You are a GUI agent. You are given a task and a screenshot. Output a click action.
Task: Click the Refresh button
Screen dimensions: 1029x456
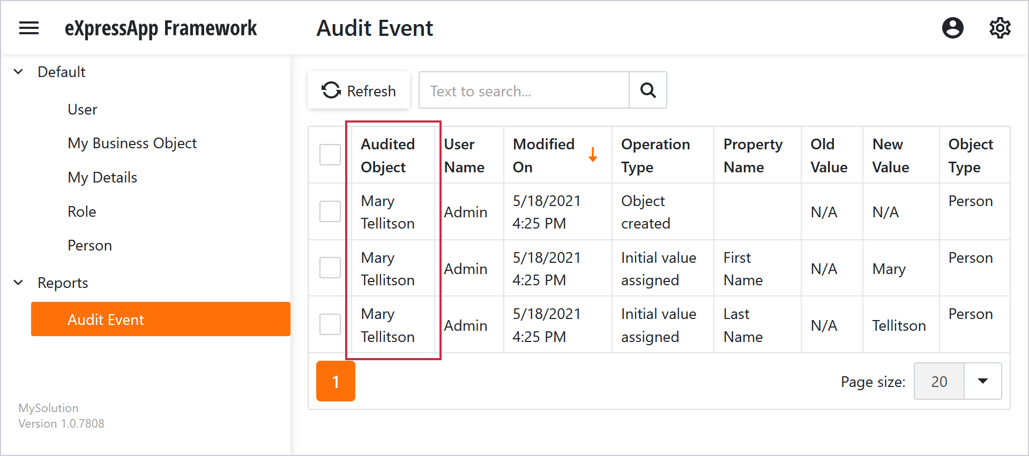pos(359,90)
